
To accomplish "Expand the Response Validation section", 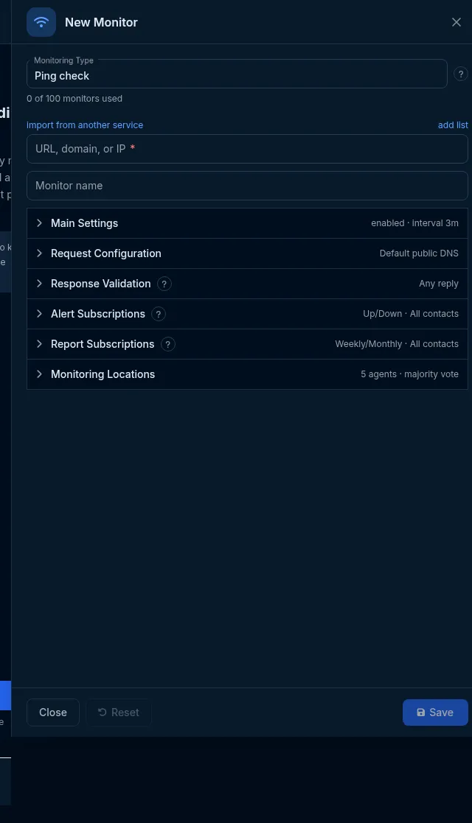I will tap(247, 284).
